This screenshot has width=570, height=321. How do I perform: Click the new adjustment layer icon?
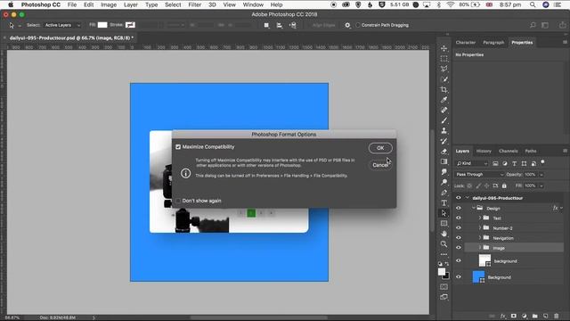[525, 316]
